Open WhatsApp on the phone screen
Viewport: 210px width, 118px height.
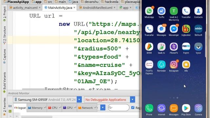pos(149,11)
